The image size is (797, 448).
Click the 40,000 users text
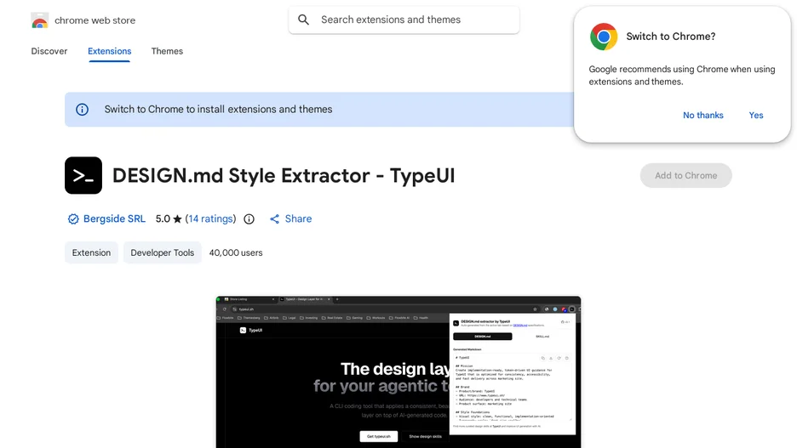236,252
